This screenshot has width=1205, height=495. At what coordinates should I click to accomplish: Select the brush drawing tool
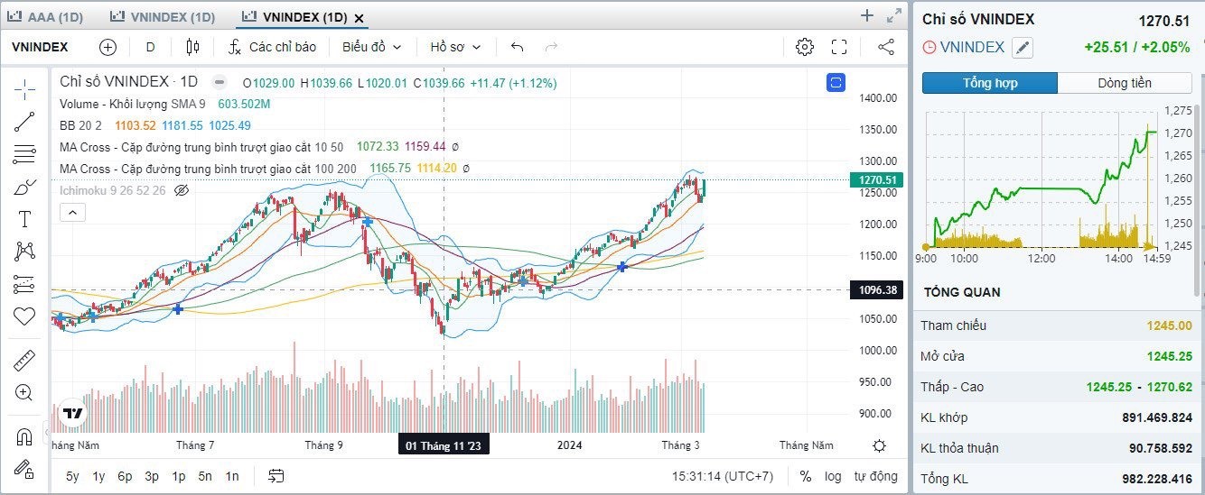click(24, 187)
